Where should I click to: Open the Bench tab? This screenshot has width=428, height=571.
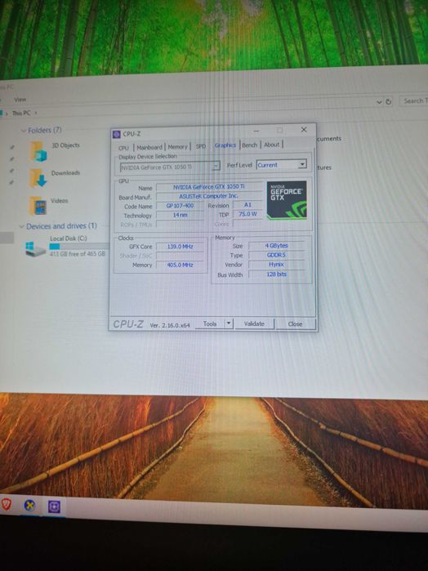(x=249, y=145)
